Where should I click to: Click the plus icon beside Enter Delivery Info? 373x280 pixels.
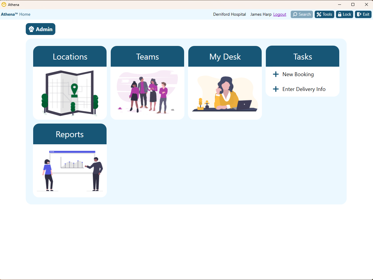point(276,89)
